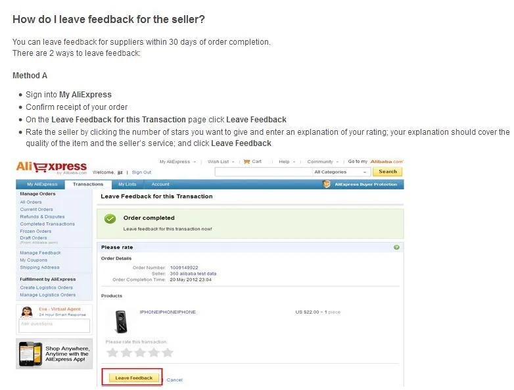Click the yellow Leave Feedback button

coord(134,378)
